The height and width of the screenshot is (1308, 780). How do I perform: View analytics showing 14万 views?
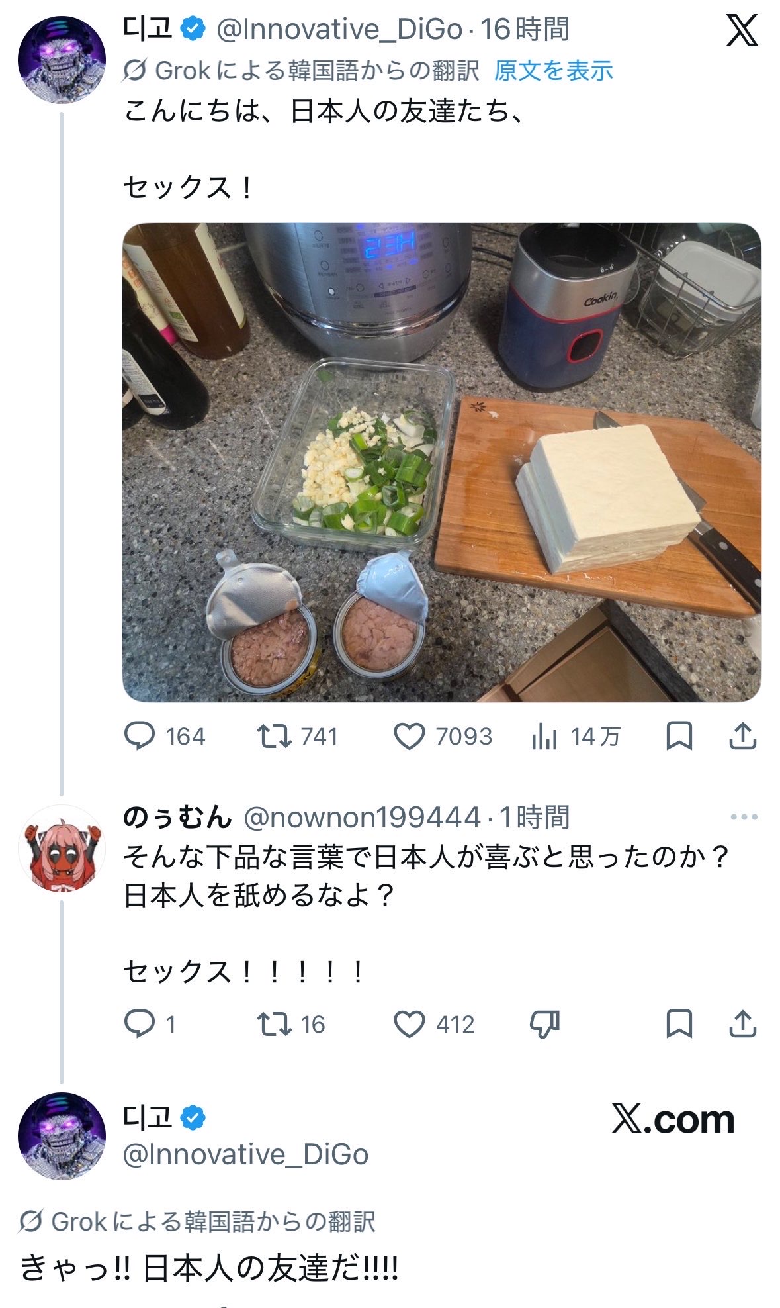tap(544, 737)
